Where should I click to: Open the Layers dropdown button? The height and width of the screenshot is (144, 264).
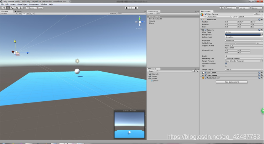[244, 8]
